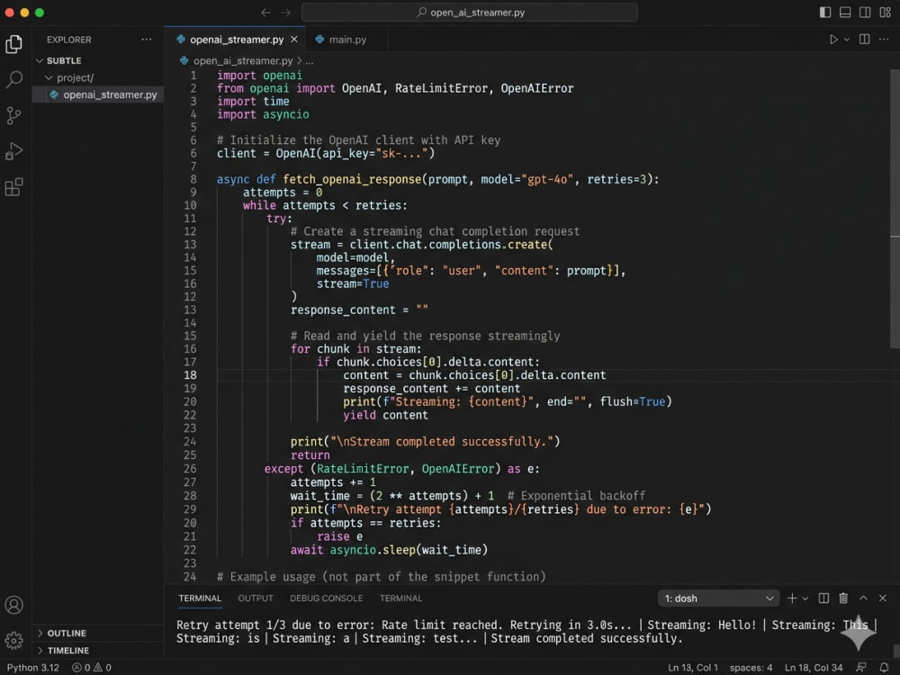Click 'await asyncio.sleep(wait_time)' line
This screenshot has height=675, width=900.
point(389,550)
